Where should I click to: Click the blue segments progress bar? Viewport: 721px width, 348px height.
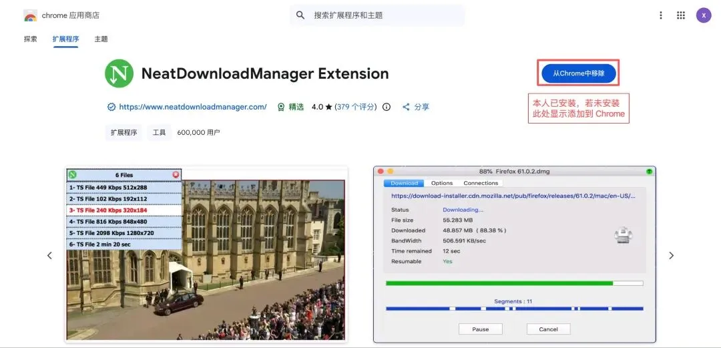click(x=515, y=309)
